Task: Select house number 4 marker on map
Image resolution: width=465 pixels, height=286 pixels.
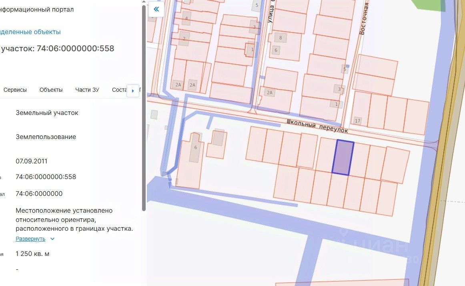Action: tap(186, 18)
